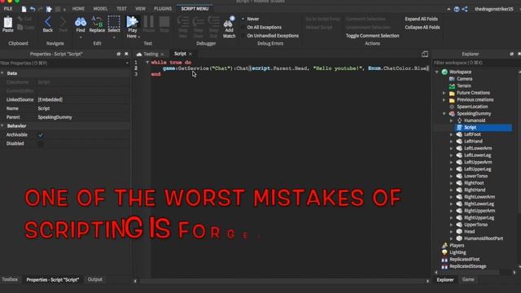Click Expand All Folds
The width and height of the screenshot is (521, 293).
(x=421, y=19)
